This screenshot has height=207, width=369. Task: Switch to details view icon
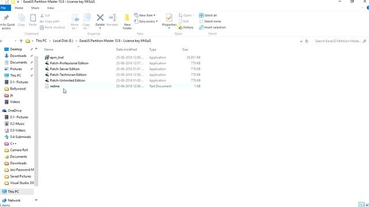pyautogui.click(x=362, y=205)
